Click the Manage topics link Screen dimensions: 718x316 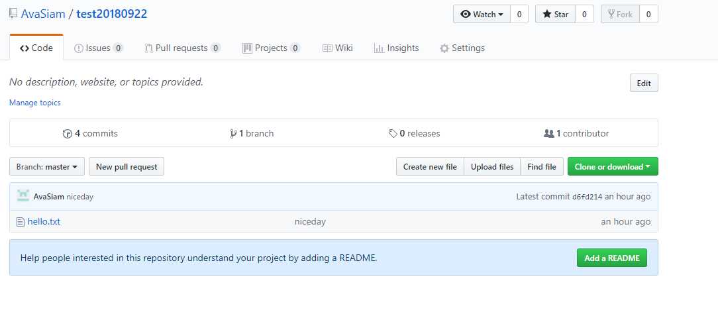pyautogui.click(x=35, y=103)
